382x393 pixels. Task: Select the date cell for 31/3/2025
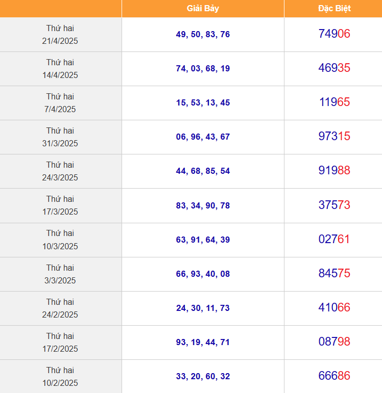(x=60, y=137)
